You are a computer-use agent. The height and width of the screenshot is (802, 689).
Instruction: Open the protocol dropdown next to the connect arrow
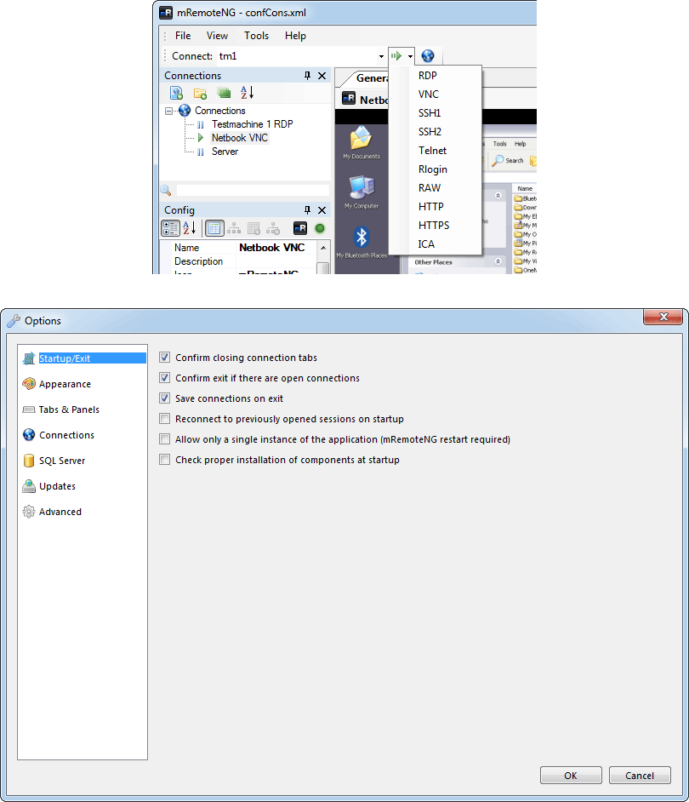(409, 55)
